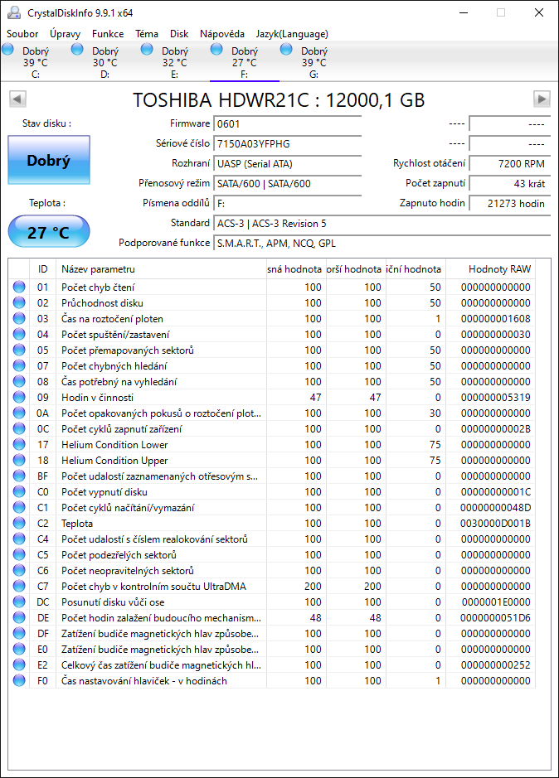Screen dimensions: 559x778
Task: Click the serial number field 7150A03YFPHG
Action: [287, 143]
